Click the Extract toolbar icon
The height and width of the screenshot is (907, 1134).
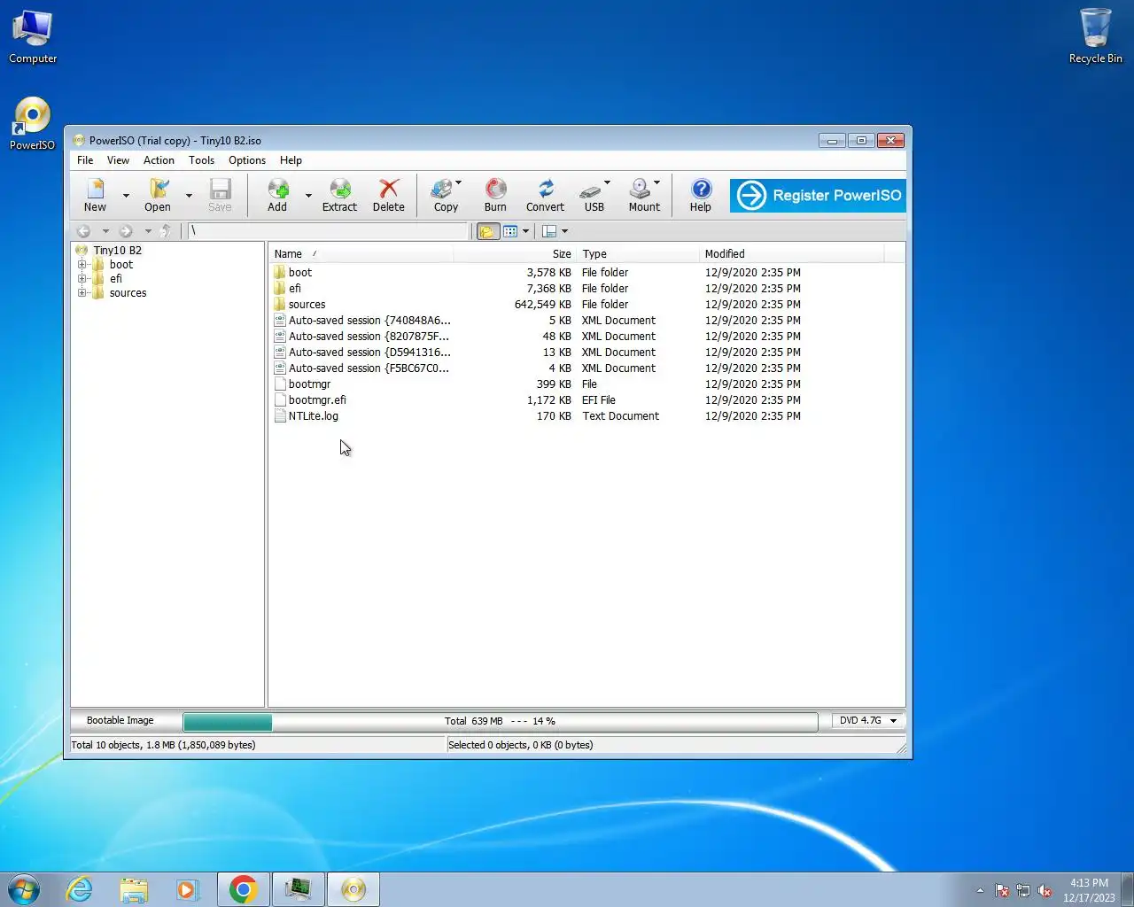(x=339, y=195)
